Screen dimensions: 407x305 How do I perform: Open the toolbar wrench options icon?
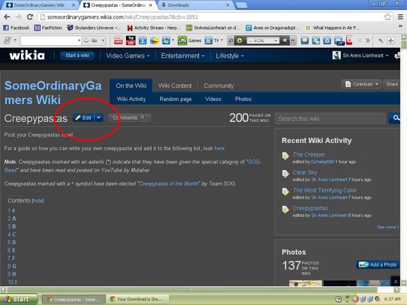click(380, 41)
